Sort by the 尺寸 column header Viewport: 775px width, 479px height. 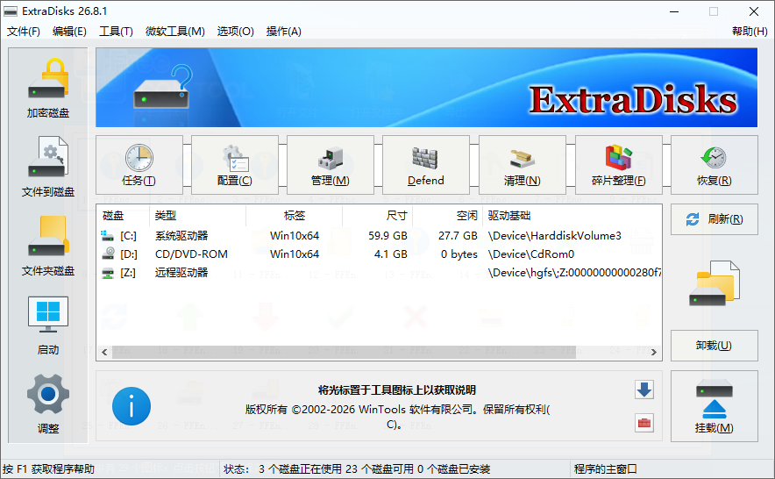(x=377, y=216)
